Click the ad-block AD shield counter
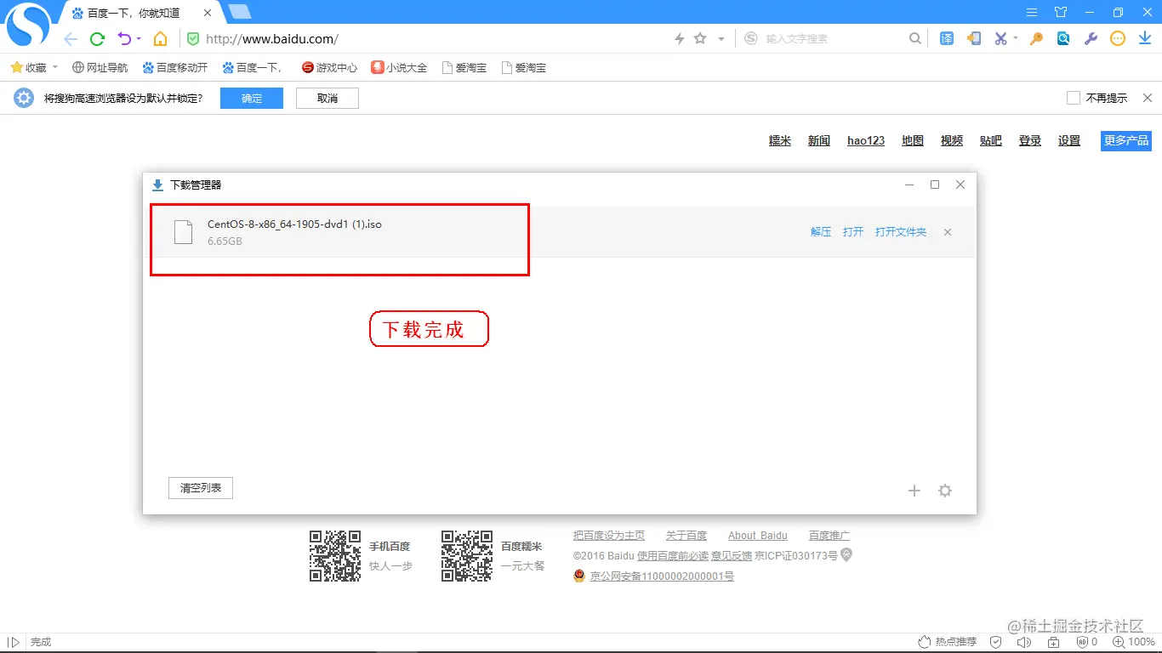 tap(1087, 642)
